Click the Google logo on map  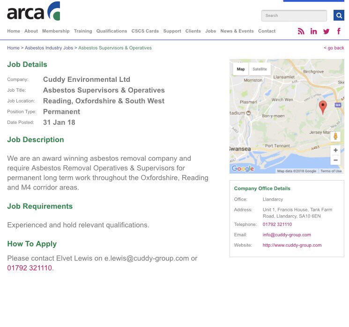coord(243,168)
